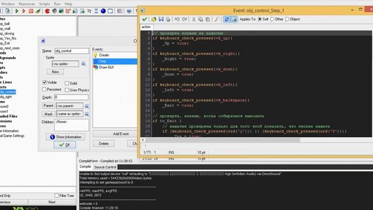Open the mask picker icon
Viewport: 373px width, 210px height.
click(x=87, y=114)
